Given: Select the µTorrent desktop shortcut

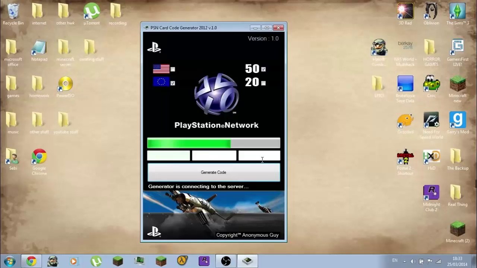Looking at the screenshot, I should tap(91, 15).
